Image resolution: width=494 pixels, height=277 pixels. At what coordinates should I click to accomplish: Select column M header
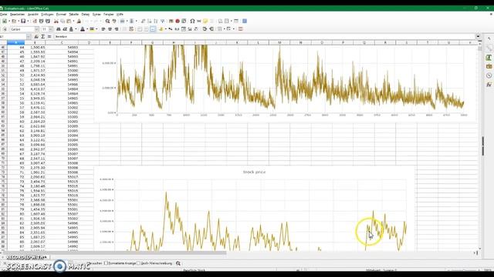(279, 43)
